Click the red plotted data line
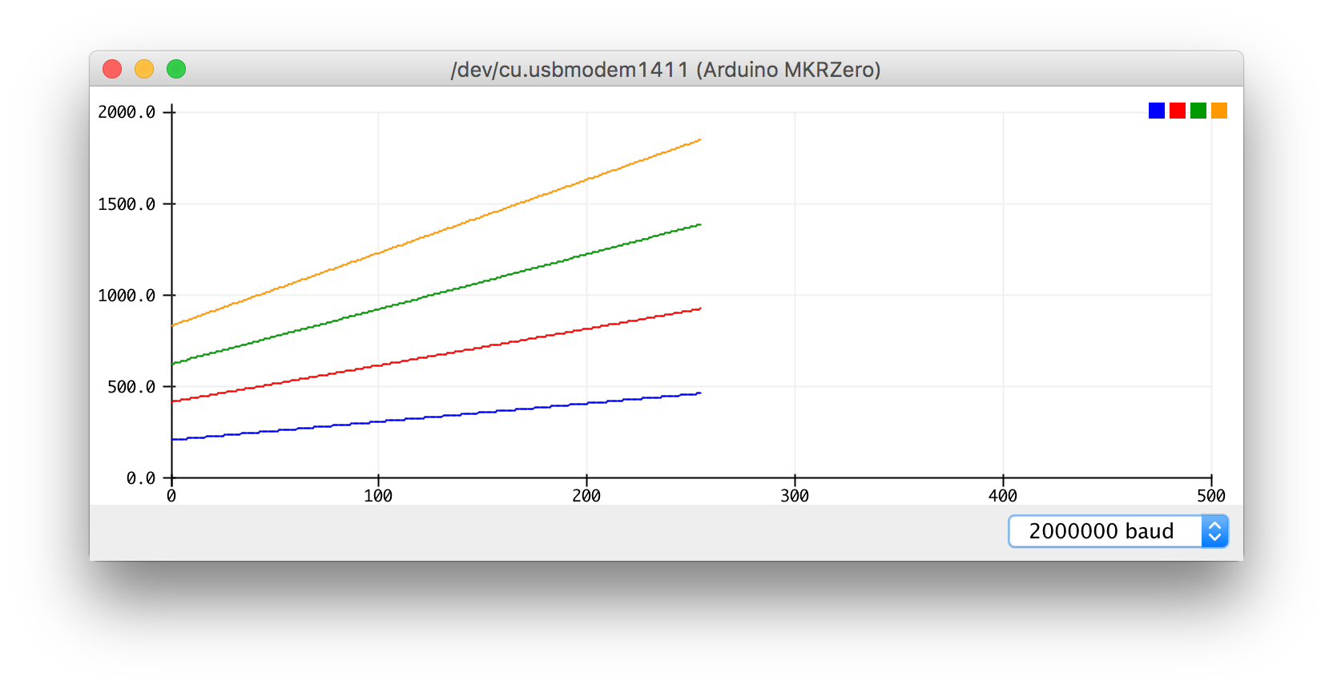1333x689 pixels. [x=437, y=355]
